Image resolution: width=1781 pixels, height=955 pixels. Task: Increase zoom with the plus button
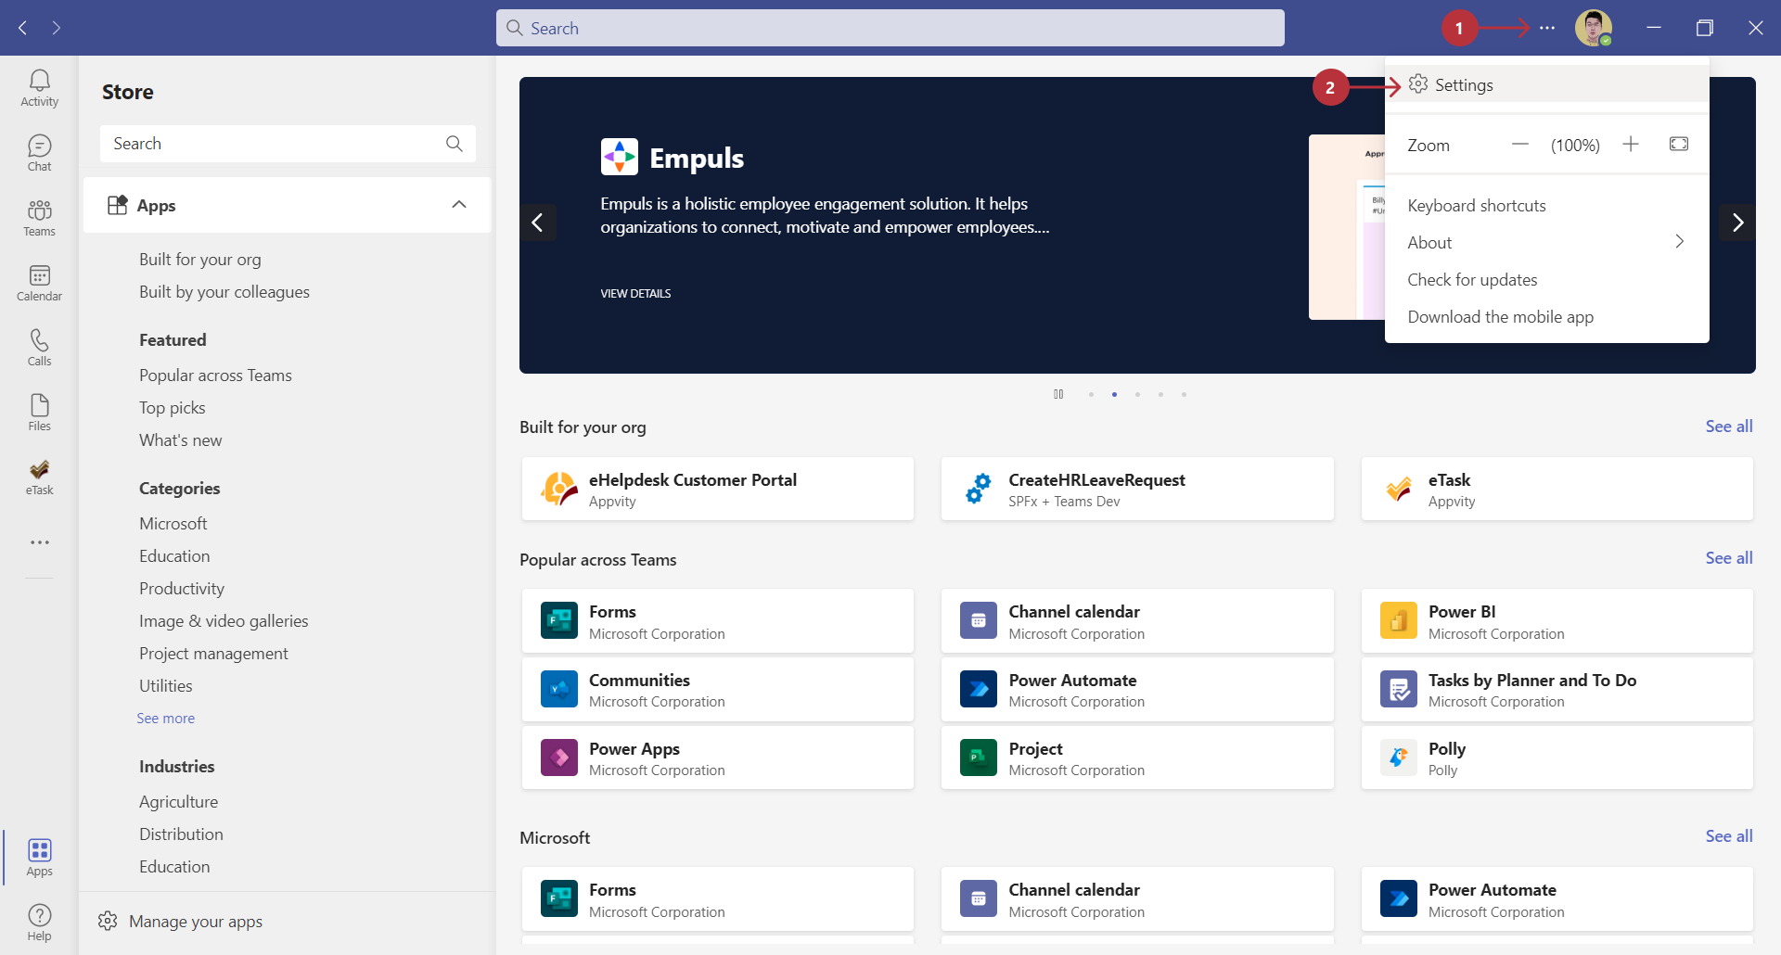click(1630, 144)
